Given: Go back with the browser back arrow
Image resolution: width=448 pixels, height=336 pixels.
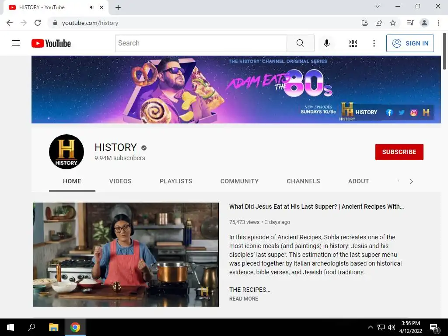Looking at the screenshot, I should pos(10,23).
